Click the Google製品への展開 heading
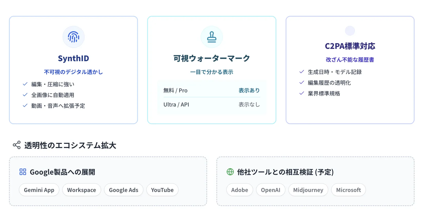The width and height of the screenshot is (422, 214). point(63,172)
